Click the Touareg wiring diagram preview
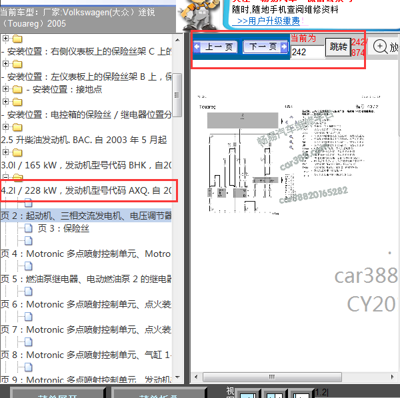 point(288,154)
